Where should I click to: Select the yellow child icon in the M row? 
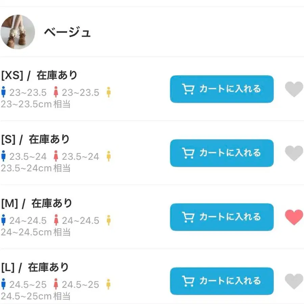coord(108,221)
